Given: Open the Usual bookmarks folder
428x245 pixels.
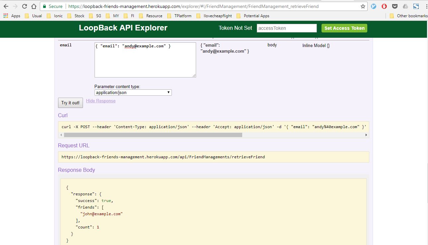Looking at the screenshot, I should coord(34,16).
